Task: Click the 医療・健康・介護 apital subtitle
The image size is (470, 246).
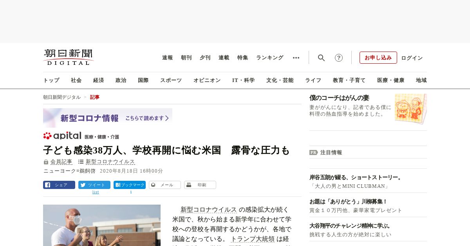Action: [102, 137]
